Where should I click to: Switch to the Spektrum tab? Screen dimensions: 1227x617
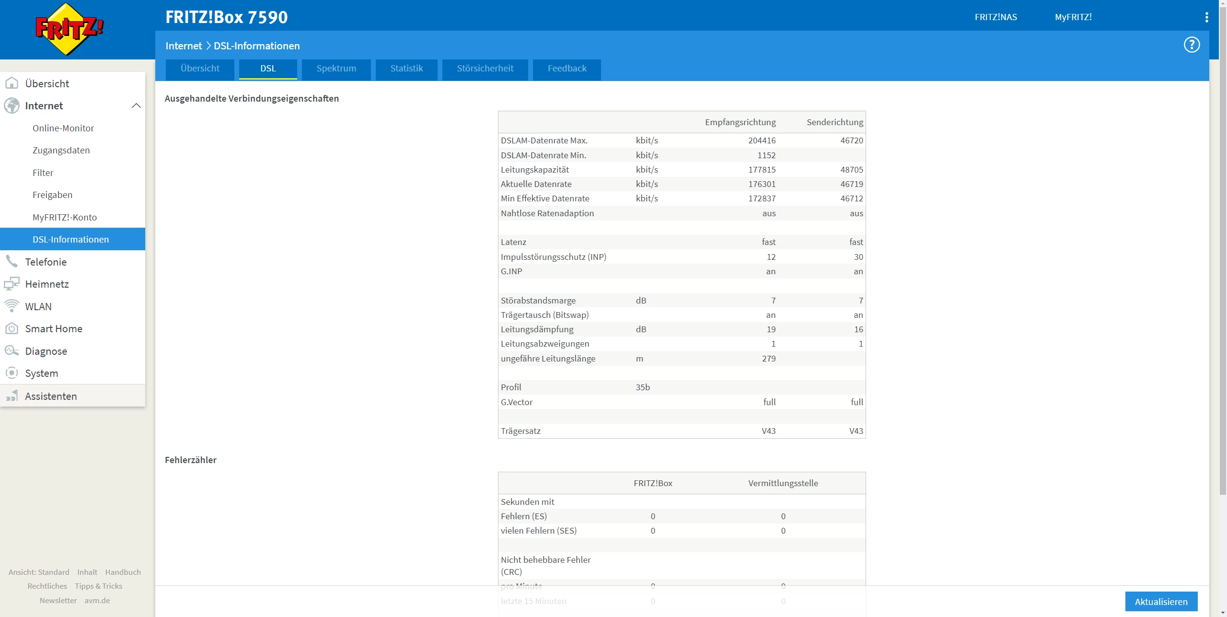pyautogui.click(x=336, y=69)
